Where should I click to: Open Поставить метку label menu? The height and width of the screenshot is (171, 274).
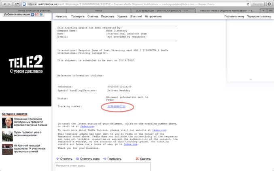(x=234, y=17)
